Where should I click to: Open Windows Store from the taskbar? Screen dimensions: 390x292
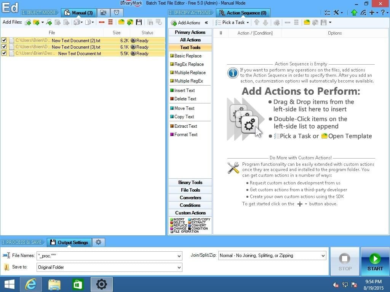[x=78, y=284]
